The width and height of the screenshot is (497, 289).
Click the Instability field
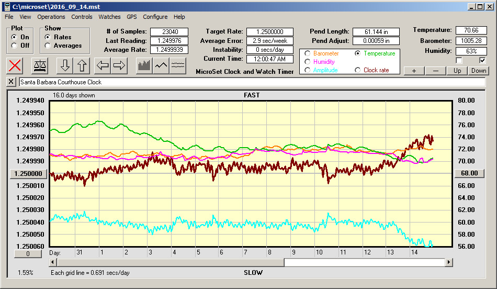[x=270, y=50]
